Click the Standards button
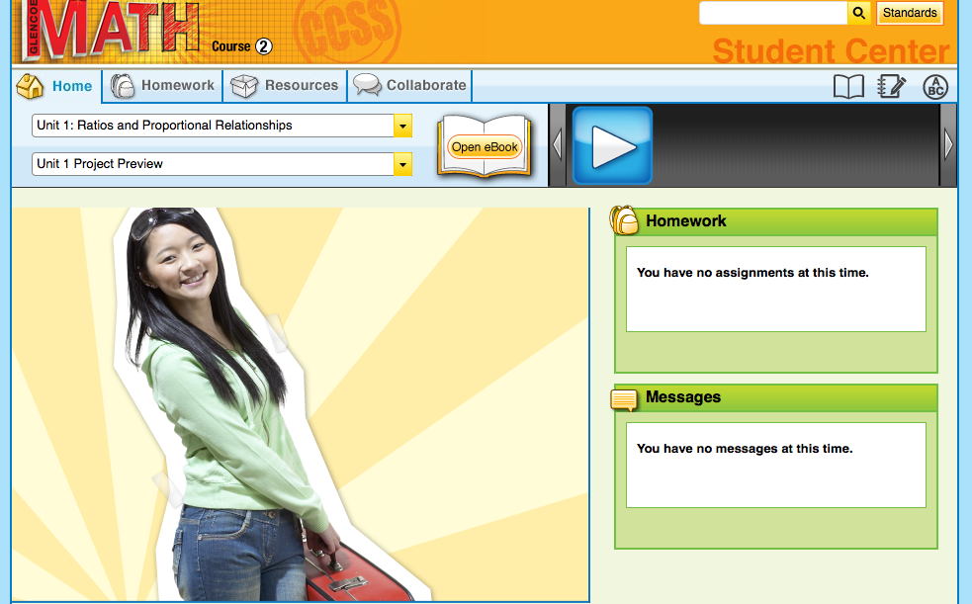The width and height of the screenshot is (972, 604). [x=910, y=13]
